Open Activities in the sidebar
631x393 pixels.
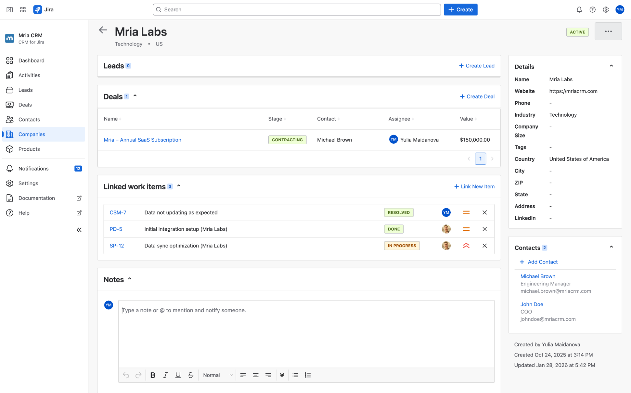pos(44,75)
